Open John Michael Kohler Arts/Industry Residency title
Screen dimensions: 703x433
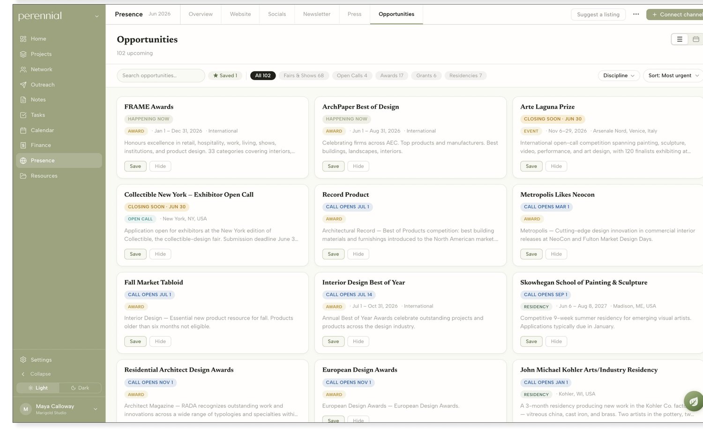[589, 370]
